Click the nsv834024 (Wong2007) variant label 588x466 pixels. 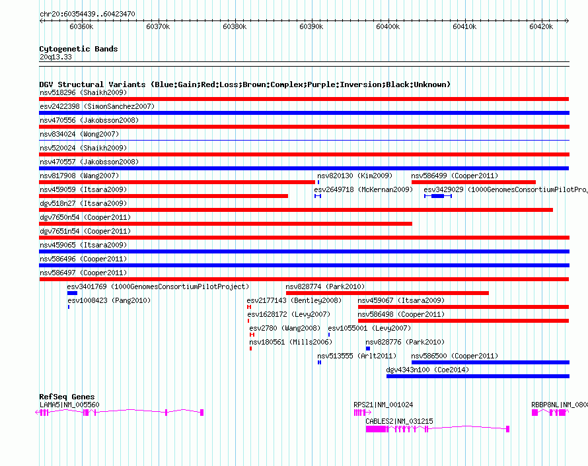coord(79,134)
